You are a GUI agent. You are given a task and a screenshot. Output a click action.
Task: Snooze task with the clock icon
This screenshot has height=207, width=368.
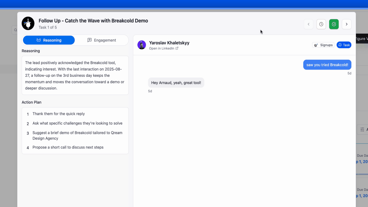click(321, 24)
